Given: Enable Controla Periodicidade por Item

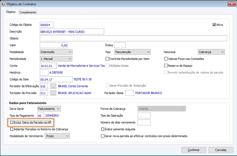Looking at the screenshot, I should [107, 59].
